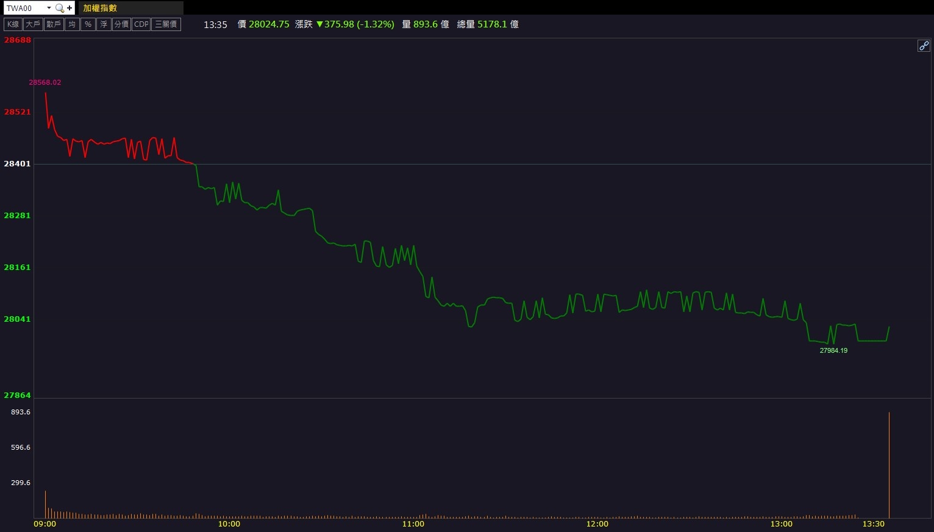Click the 28401 reference price label
This screenshot has width=934, height=532.
17,163
